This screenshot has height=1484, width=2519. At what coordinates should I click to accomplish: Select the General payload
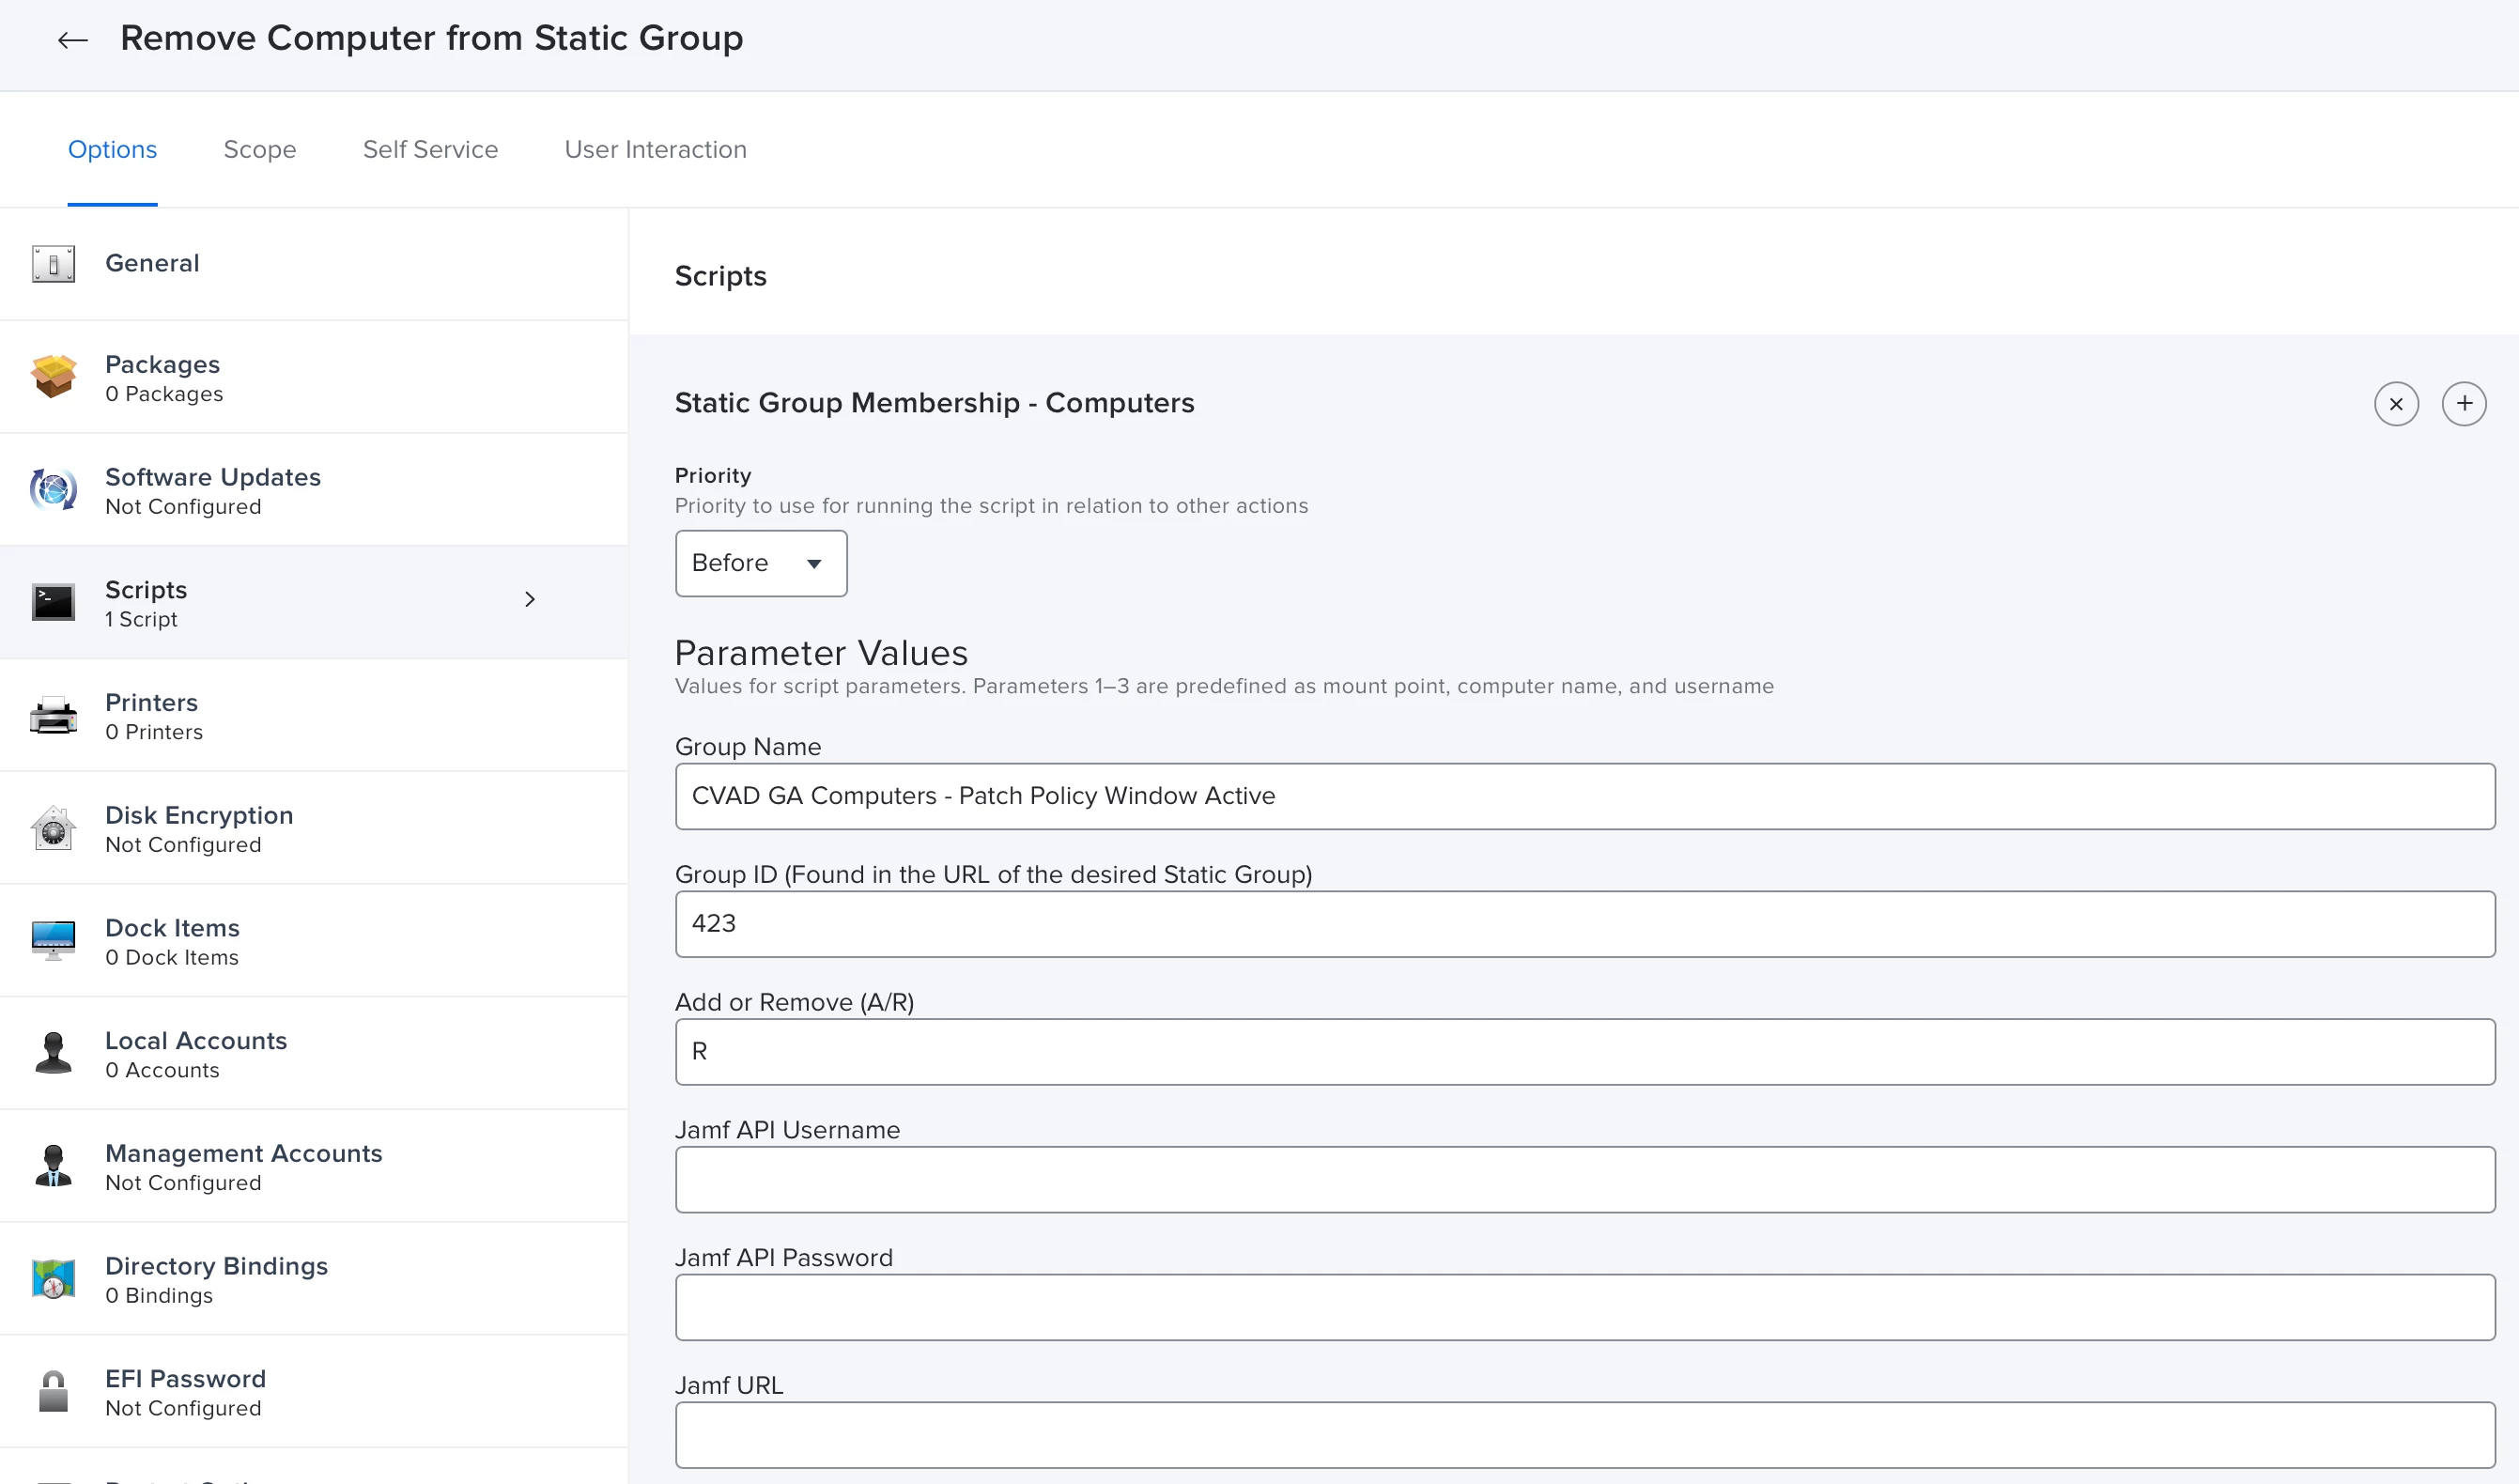314,264
